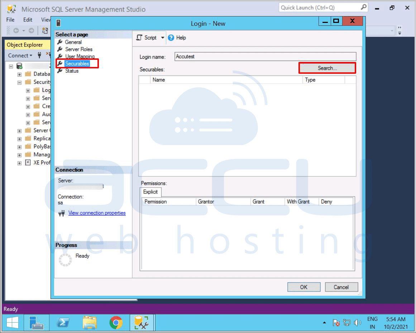Expand the Databases node

[19, 74]
